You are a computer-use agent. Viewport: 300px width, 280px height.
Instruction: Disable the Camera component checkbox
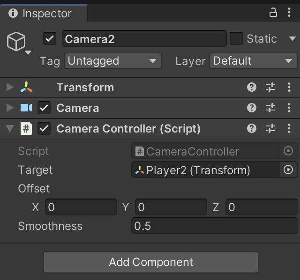[x=44, y=108]
